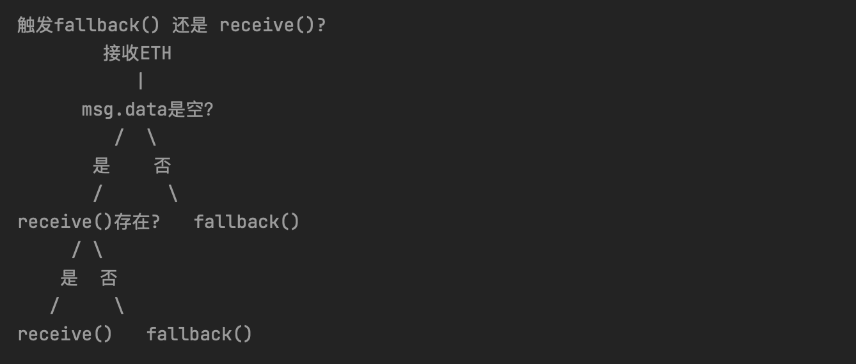Click "是" branch below "msg.data是空?"
The width and height of the screenshot is (856, 364).
(101, 166)
